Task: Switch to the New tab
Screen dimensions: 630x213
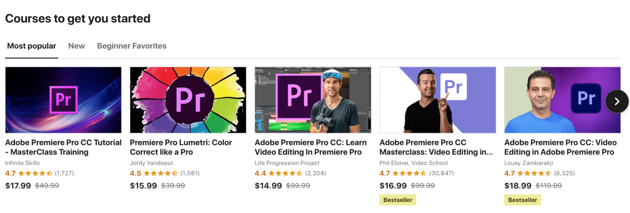Action: pos(77,46)
